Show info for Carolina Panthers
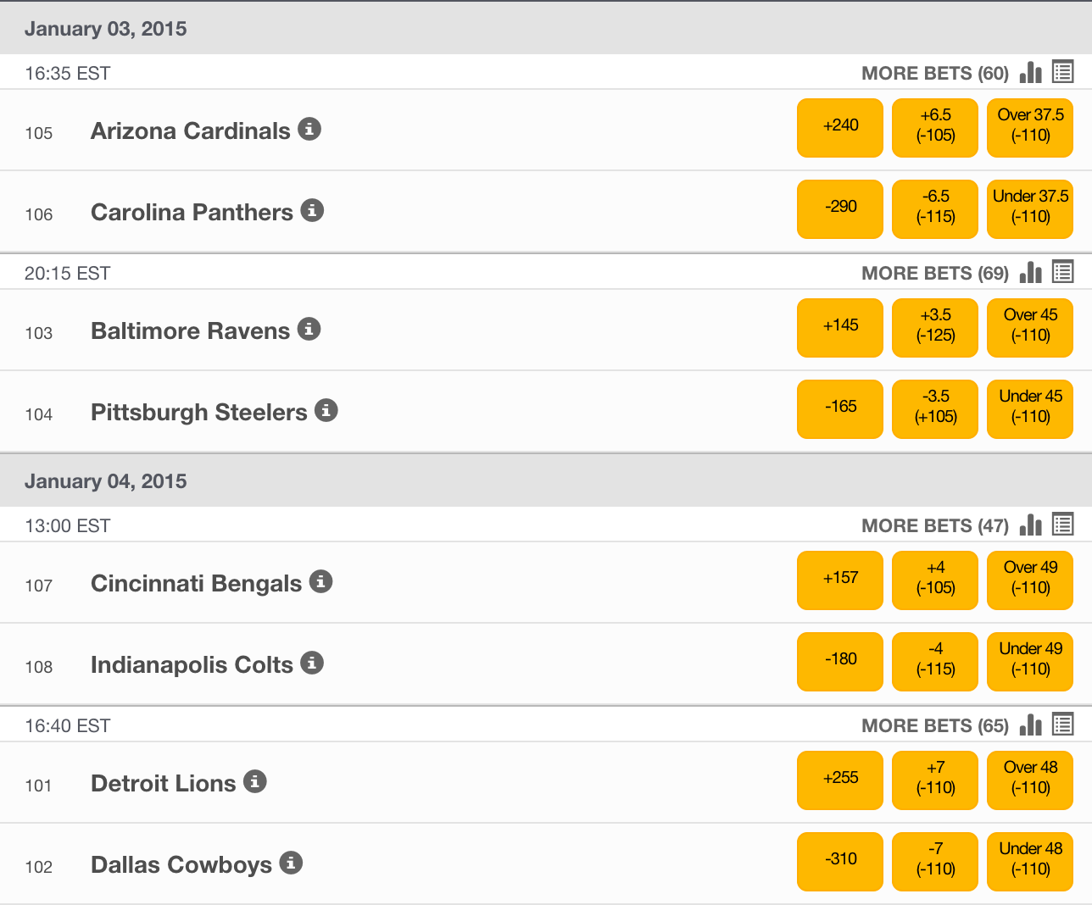Viewport: 1092px width, 905px height. tap(312, 211)
